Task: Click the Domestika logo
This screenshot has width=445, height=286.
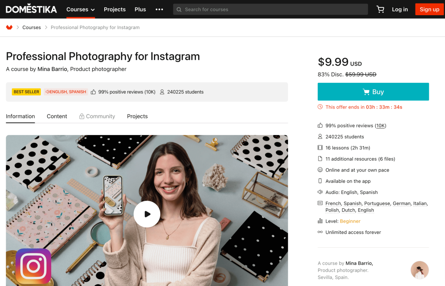Action: [31, 10]
